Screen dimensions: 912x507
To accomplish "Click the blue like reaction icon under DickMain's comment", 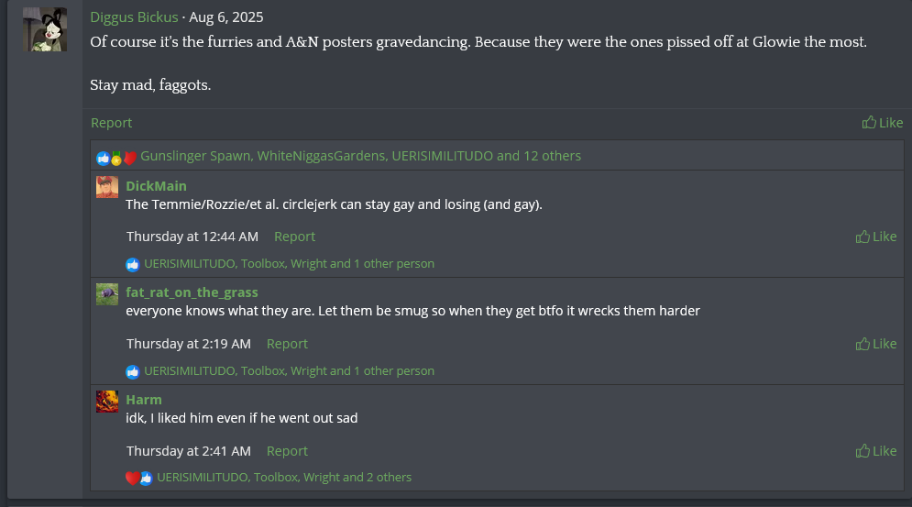I will [x=133, y=264].
